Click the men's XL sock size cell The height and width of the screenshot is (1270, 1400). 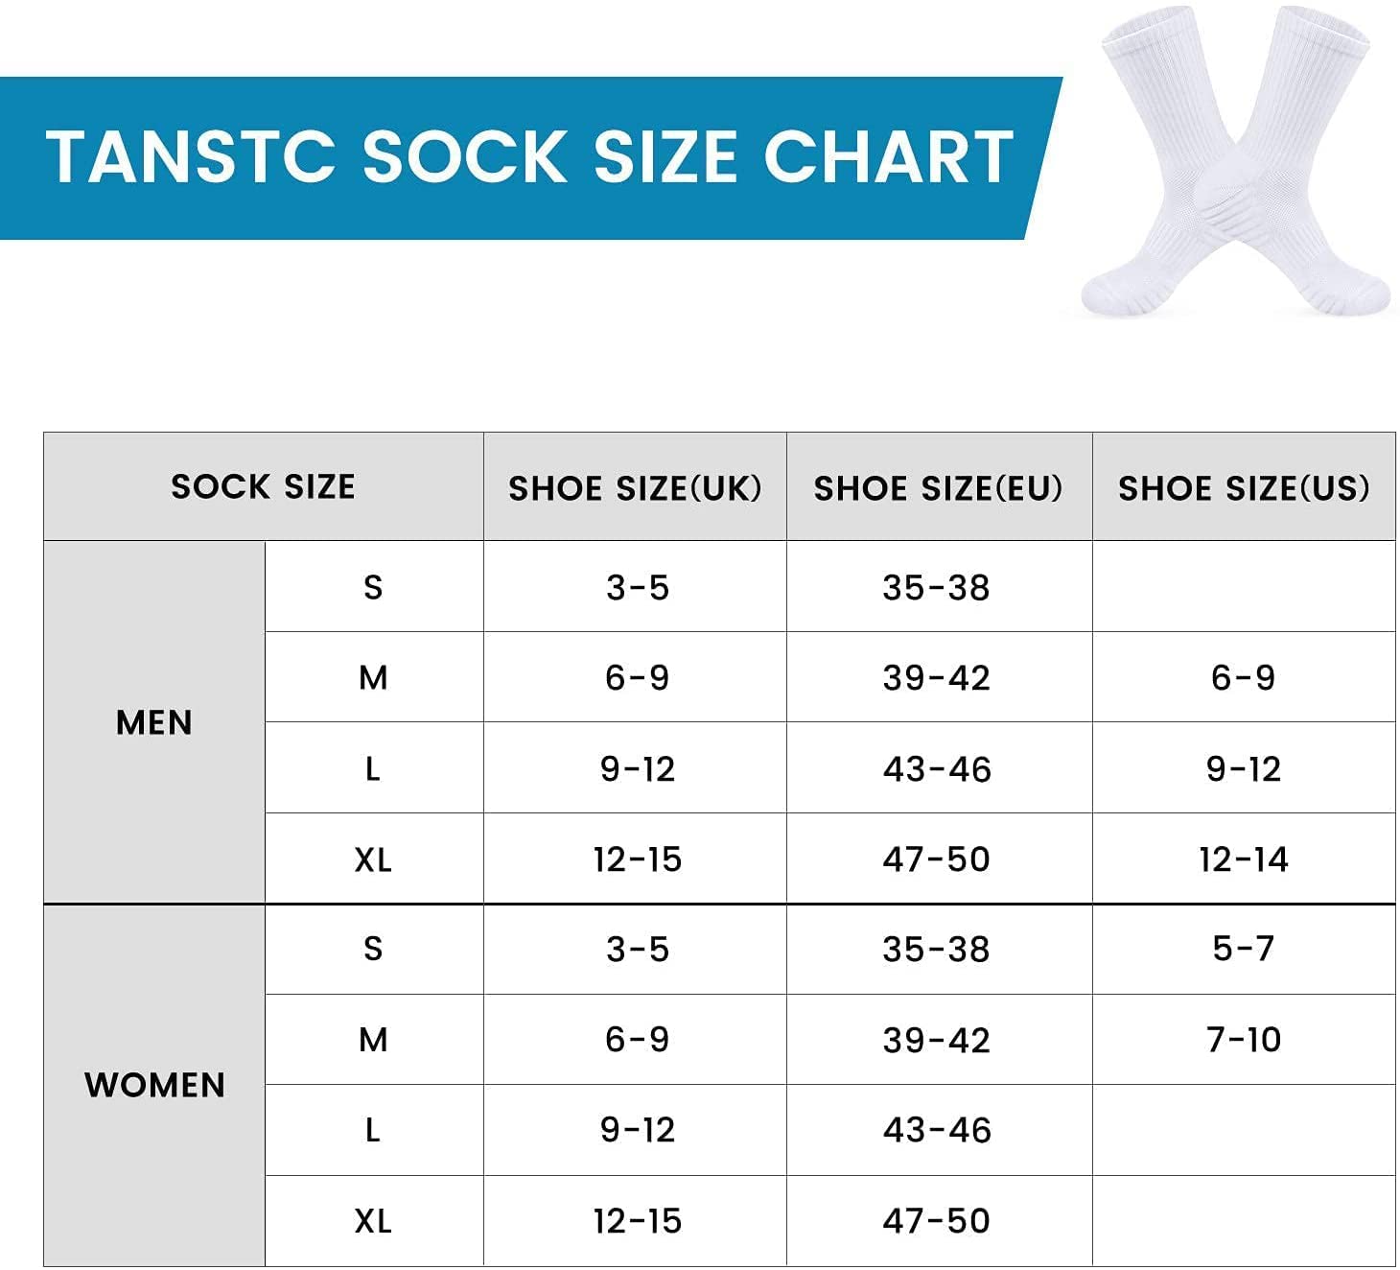(373, 859)
